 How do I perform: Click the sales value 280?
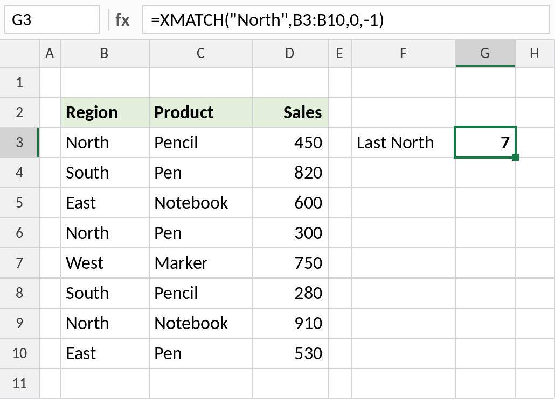(x=290, y=293)
